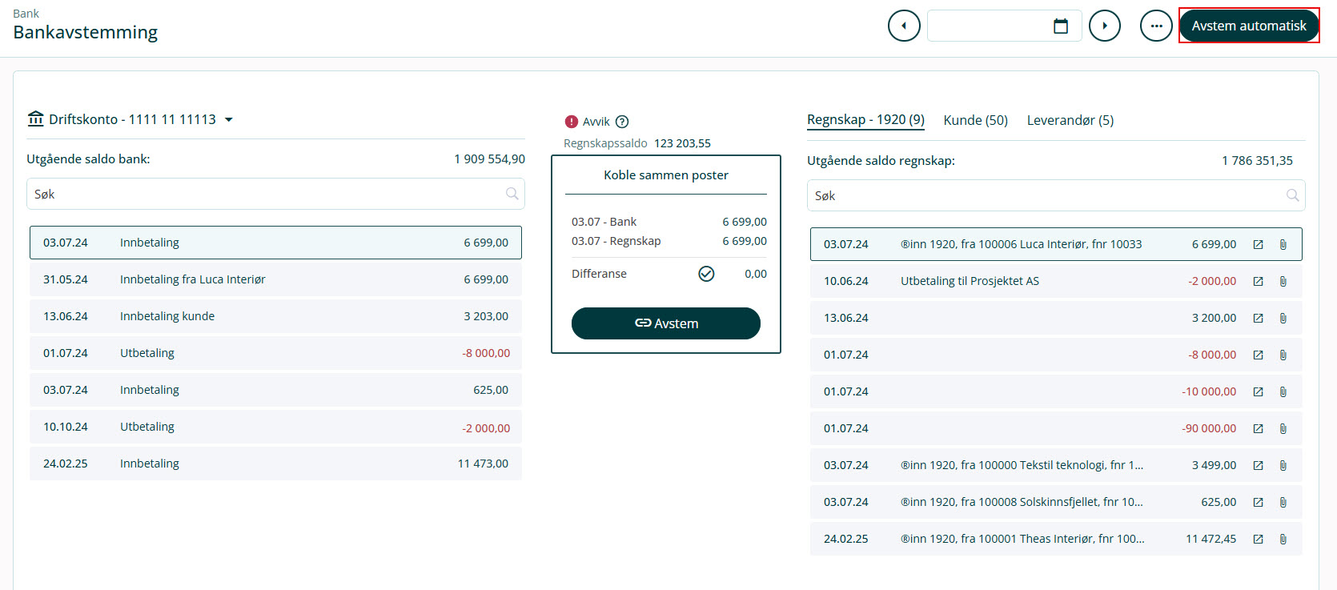Go to next period arrow button
The width and height of the screenshot is (1337, 590).
point(1105,26)
